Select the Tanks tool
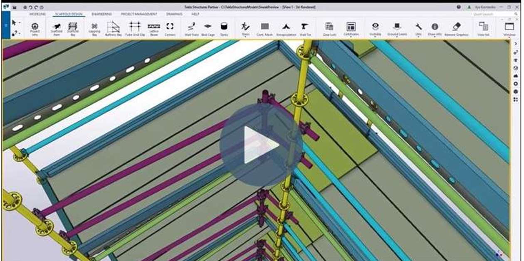 (224, 29)
